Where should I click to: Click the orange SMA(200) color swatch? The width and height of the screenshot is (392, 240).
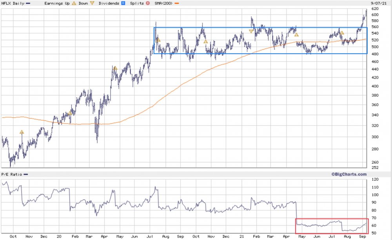[x=177, y=3]
